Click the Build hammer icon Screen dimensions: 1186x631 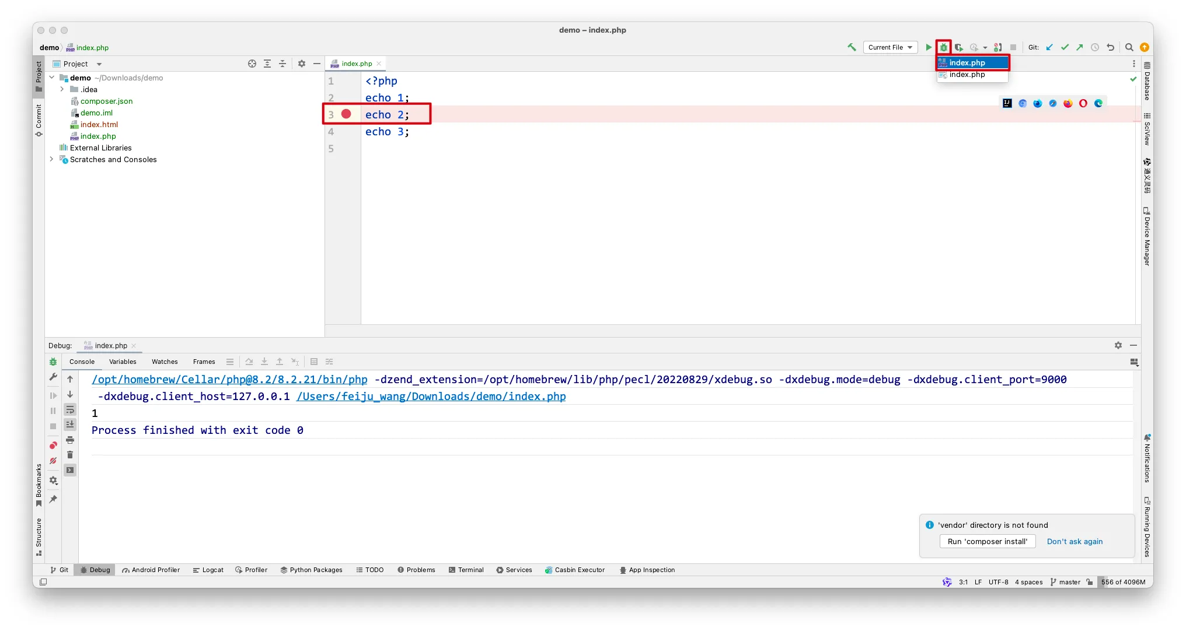[x=852, y=47]
